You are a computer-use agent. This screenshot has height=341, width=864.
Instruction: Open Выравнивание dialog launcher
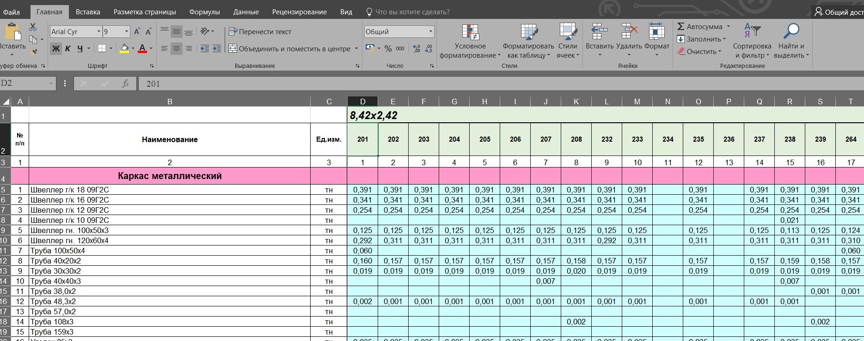point(357,66)
